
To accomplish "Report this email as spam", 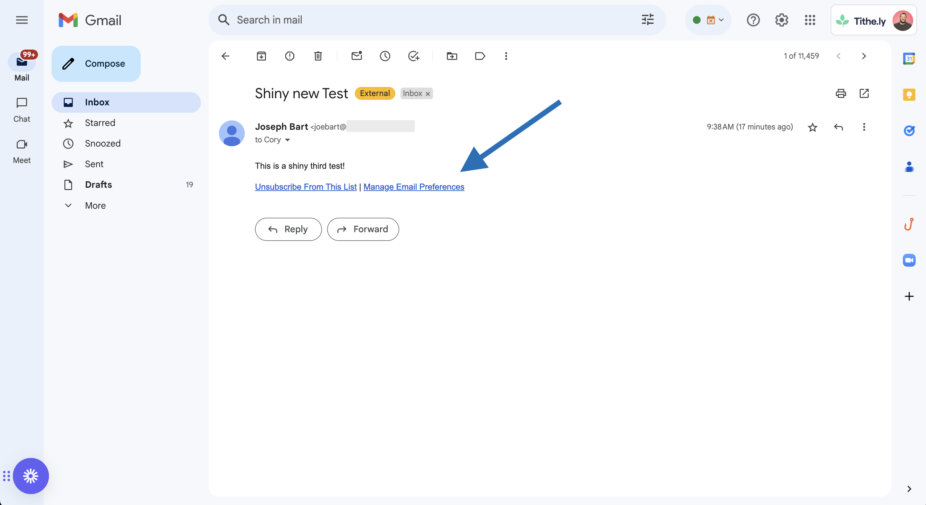I will click(x=290, y=56).
